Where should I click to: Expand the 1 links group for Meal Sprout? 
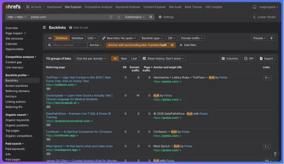(266, 146)
